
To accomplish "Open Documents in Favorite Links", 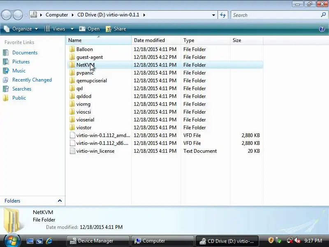I will coord(25,53).
